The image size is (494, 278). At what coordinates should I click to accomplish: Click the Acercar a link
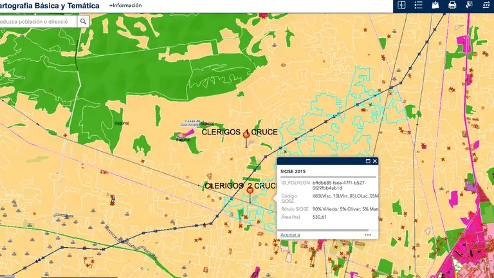coord(290,235)
